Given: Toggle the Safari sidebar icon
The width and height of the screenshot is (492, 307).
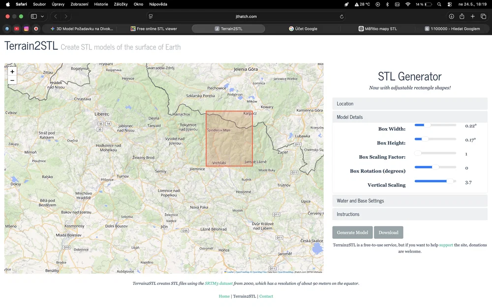Looking at the screenshot, I should (x=34, y=16).
